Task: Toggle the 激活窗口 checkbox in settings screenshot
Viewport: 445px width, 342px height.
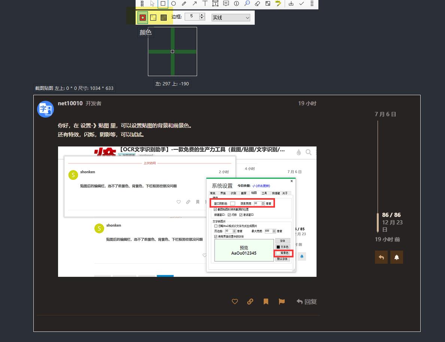Action: (x=241, y=215)
